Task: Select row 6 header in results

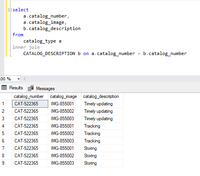Action: coord(6,141)
